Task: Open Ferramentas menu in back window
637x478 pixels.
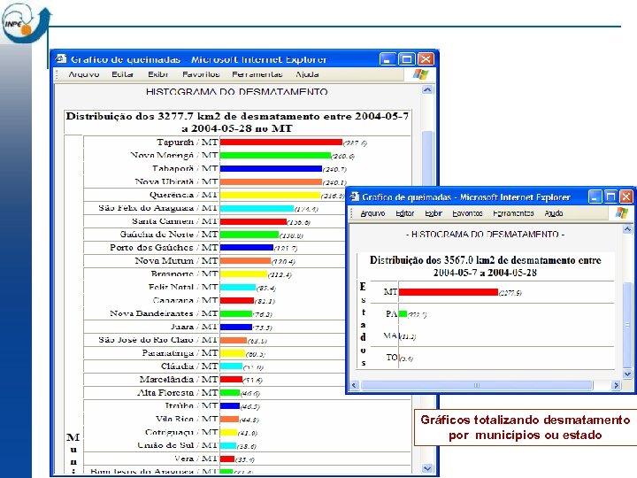Action: [257, 74]
